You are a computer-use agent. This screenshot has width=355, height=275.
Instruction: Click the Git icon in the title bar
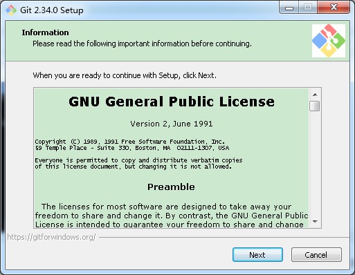tap(11, 10)
